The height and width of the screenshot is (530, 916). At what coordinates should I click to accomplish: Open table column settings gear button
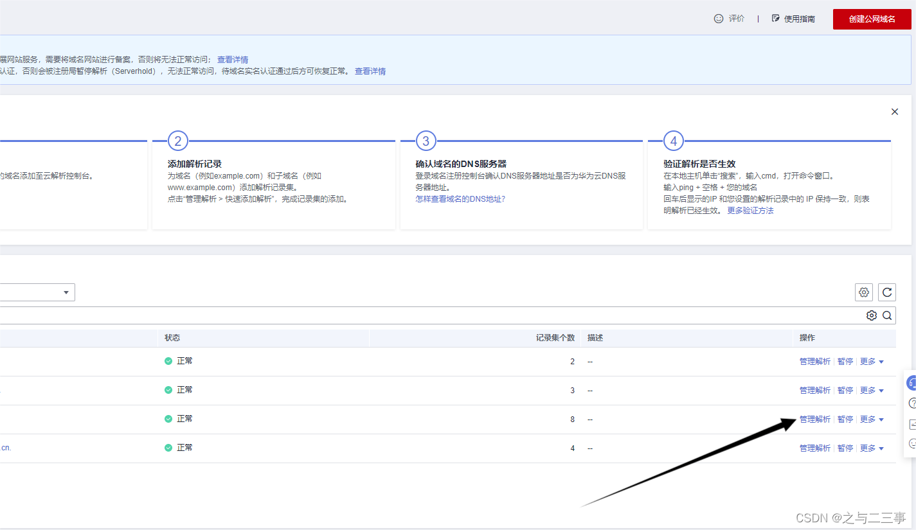pyautogui.click(x=864, y=292)
